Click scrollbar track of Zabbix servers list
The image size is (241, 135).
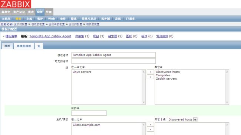(x=227, y=87)
